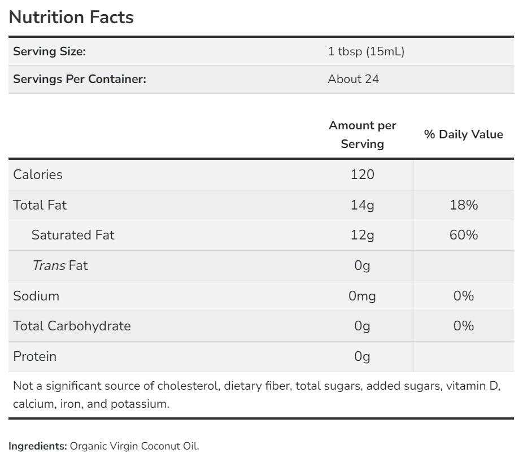This screenshot has width=523, height=458.
Task: Click the Nutrition Facts heading
Action: [71, 17]
